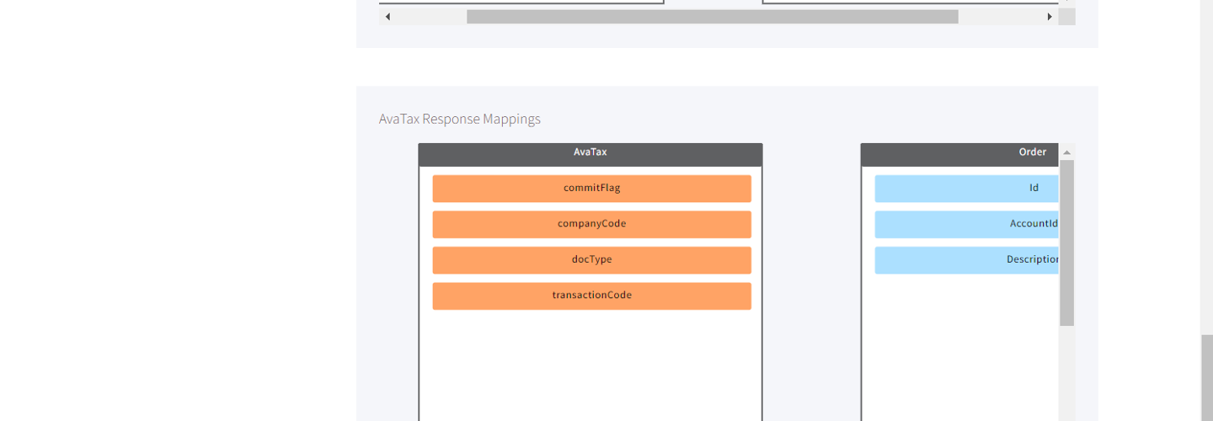Click the left arrow of horizontal scrollbar
The height and width of the screenshot is (421, 1213).
pyautogui.click(x=387, y=17)
